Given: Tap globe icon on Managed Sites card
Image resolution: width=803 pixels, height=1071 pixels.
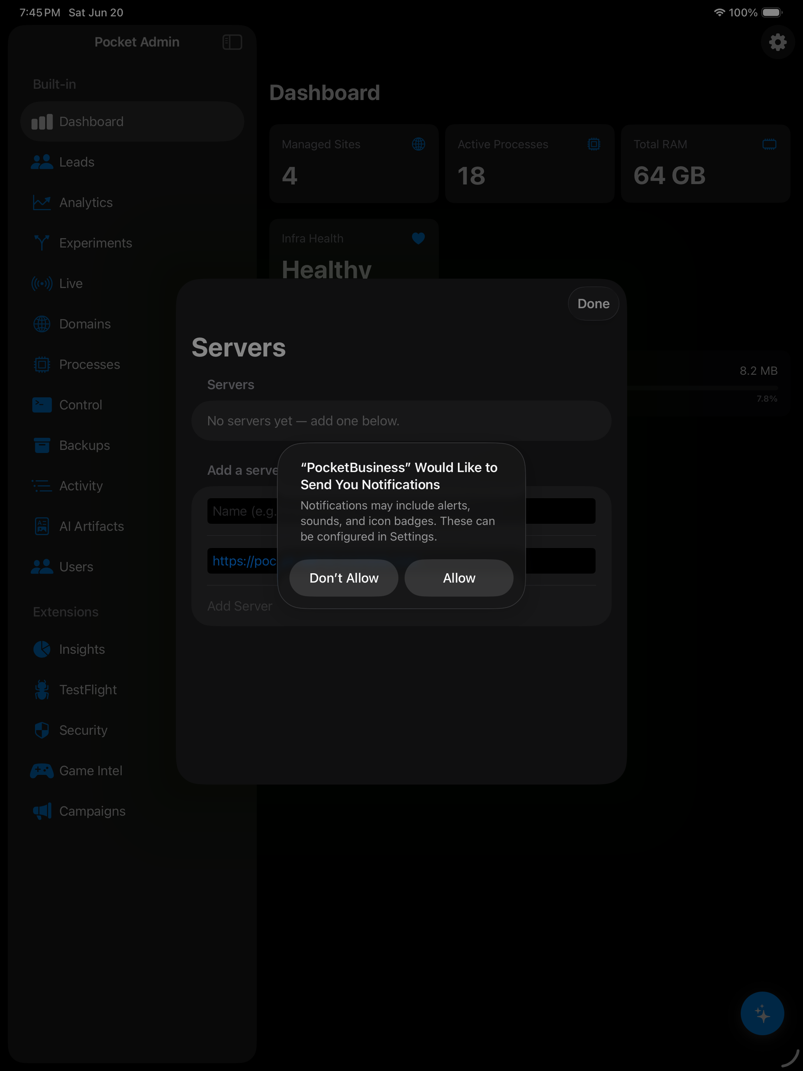Looking at the screenshot, I should coord(419,144).
